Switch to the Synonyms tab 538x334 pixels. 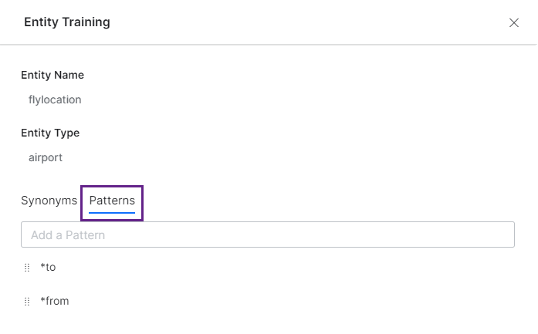49,201
